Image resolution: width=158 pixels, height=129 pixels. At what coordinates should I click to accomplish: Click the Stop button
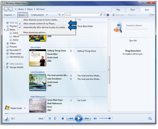tap(63, 118)
